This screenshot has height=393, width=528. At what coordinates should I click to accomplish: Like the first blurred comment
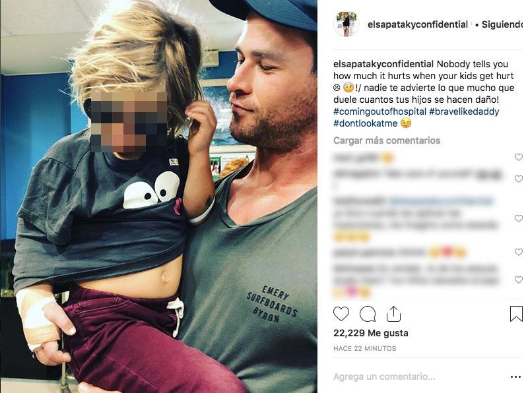[518, 157]
